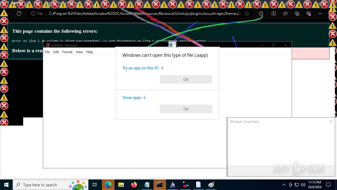The image size is (337, 190).
Task: Minimize the Notepad window
Action: tap(261, 45)
